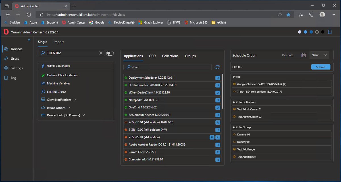
Task: Switch to the Collections tab
Action: coord(170,56)
